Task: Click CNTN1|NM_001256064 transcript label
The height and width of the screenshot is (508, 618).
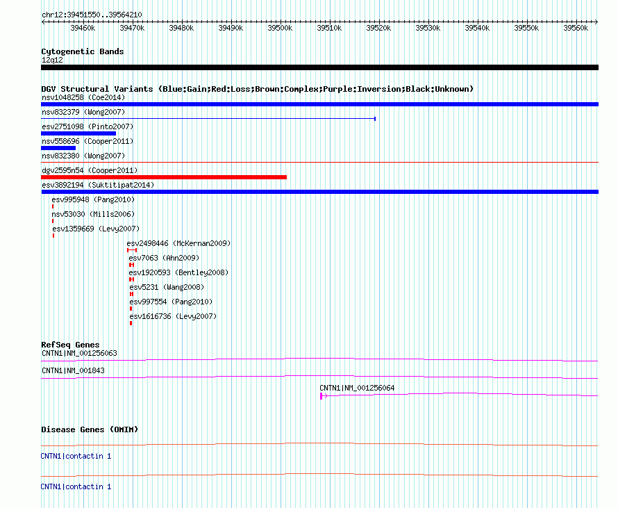Action: (357, 388)
